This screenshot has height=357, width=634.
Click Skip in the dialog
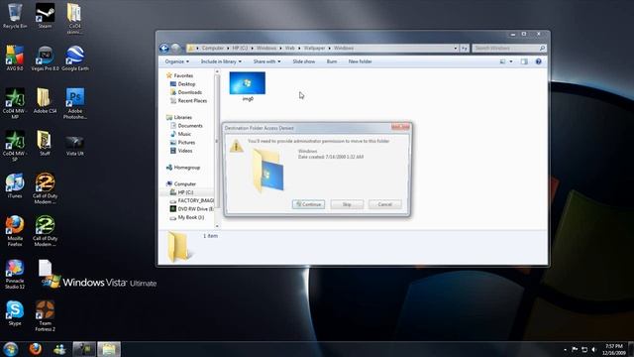[x=347, y=204]
